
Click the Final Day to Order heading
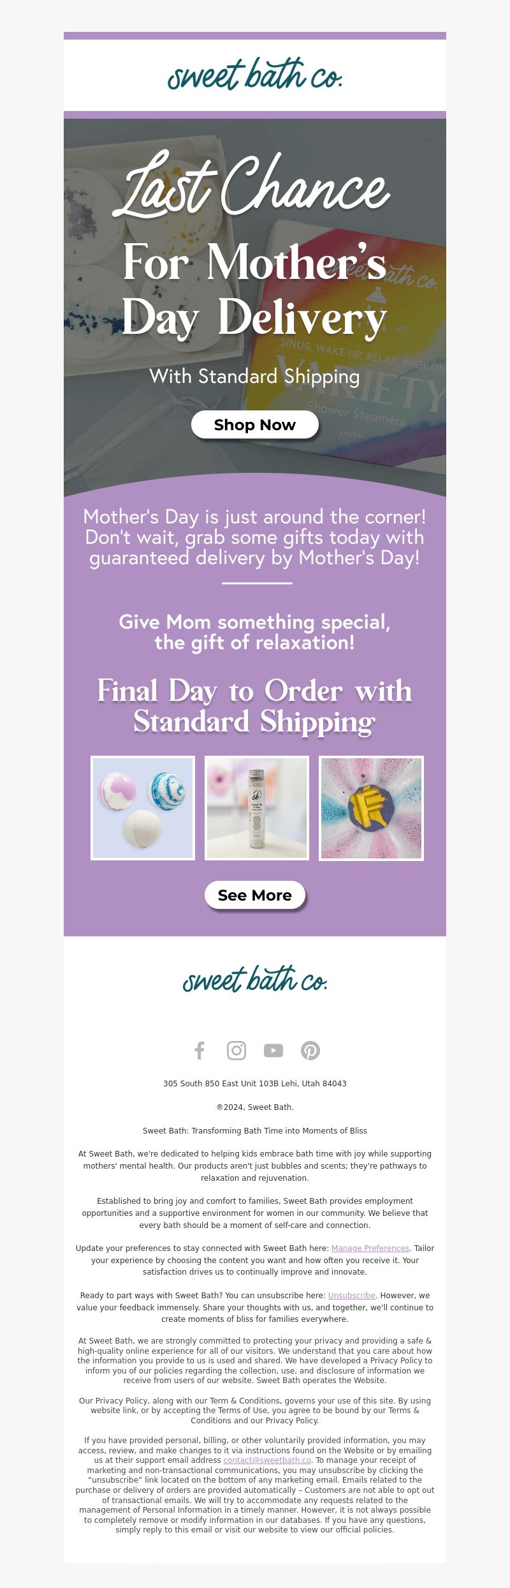[254, 706]
